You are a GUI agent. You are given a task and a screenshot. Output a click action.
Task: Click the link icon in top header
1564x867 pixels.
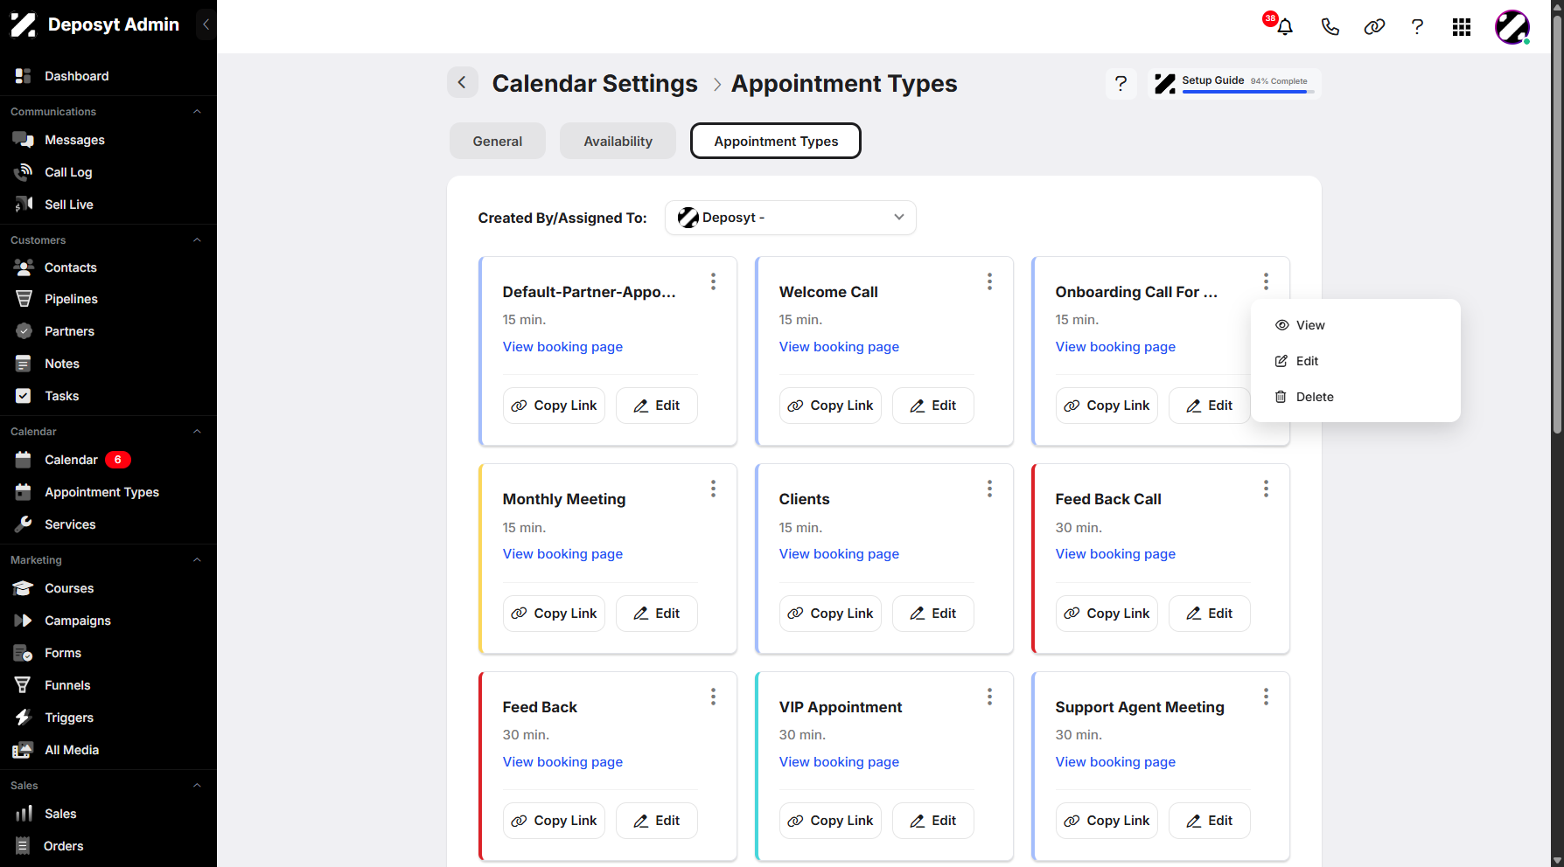pyautogui.click(x=1374, y=27)
